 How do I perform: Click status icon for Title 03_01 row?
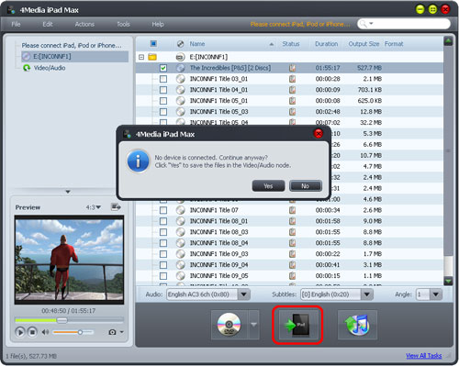(293, 79)
